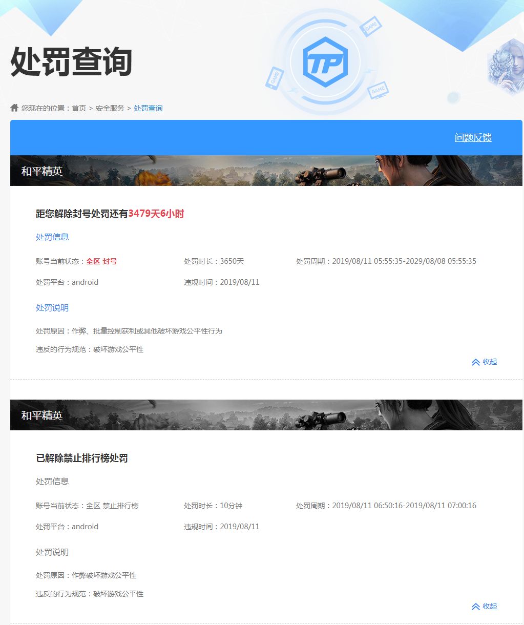Click the TP hexagon logo
The image size is (524, 625).
[325, 62]
